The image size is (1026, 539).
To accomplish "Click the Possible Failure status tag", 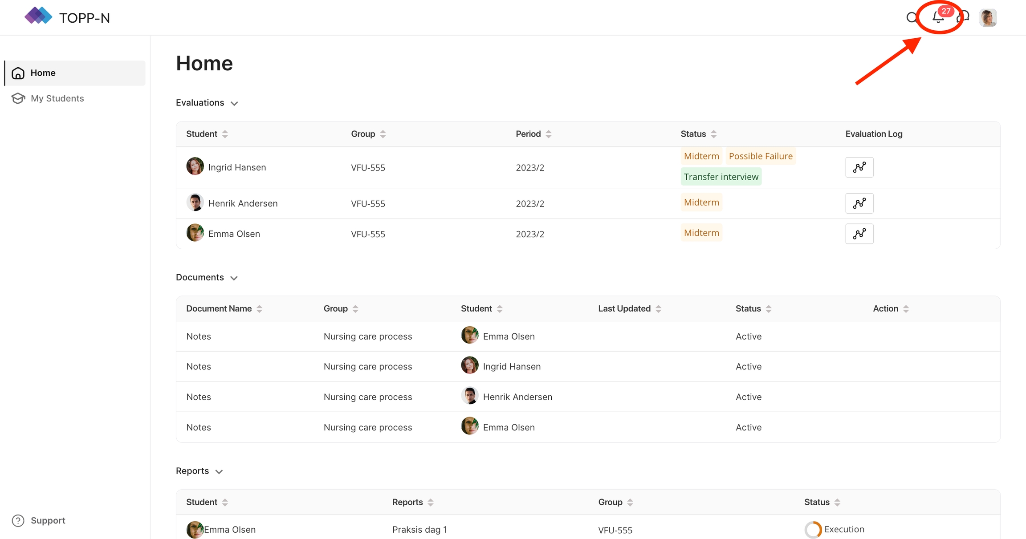I will pos(760,156).
